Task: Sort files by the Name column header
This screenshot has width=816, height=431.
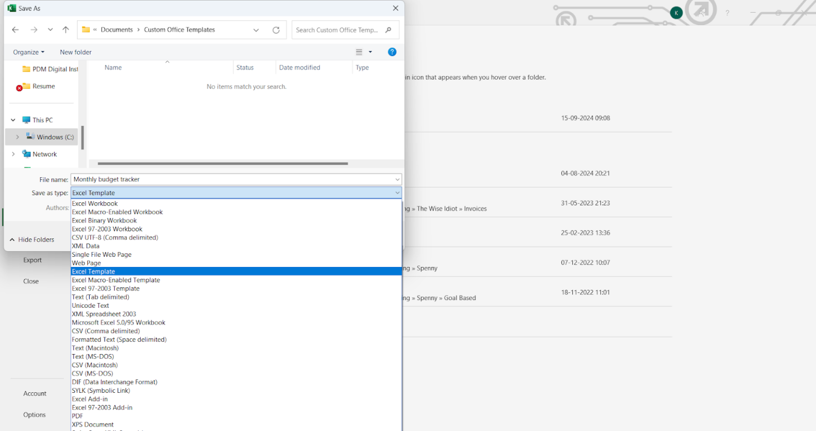Action: click(113, 67)
